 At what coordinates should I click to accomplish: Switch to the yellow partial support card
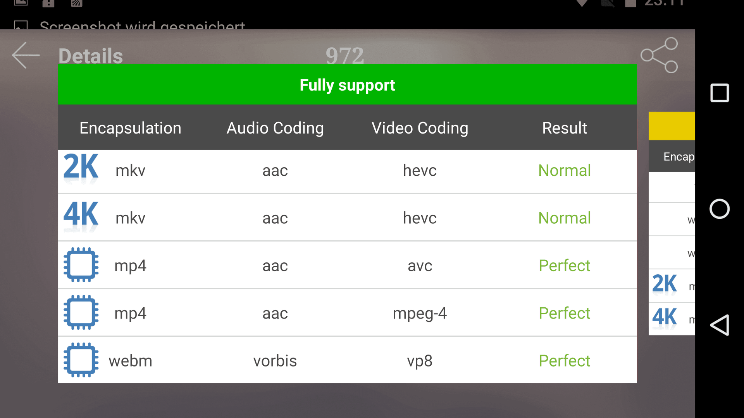pyautogui.click(x=672, y=126)
